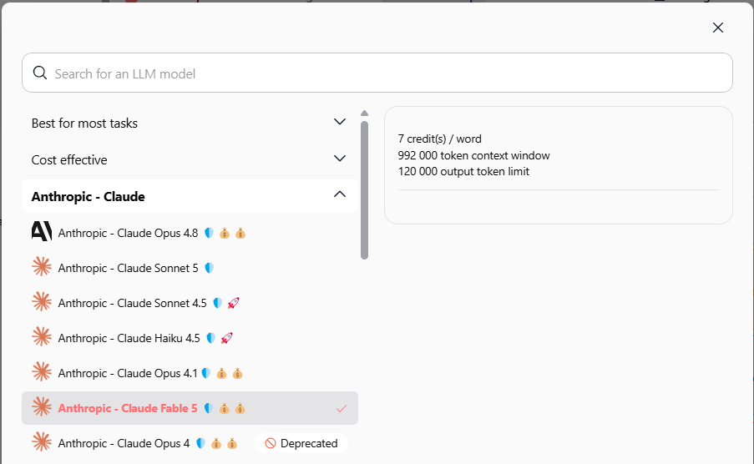Collapse the Anthropic - Claude section
Screen dimensions: 754x464
(x=190, y=196)
